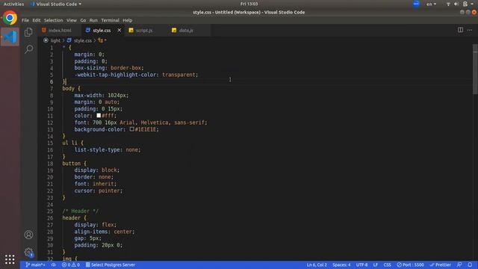Click the Split Editor Right icon
Image resolution: width=478 pixels, height=269 pixels.
point(460,30)
